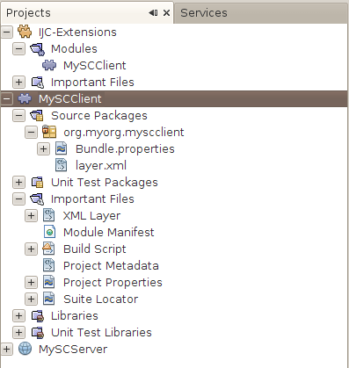Click the Module Manifest file icon
Viewport: 349px width, 368px height.
tap(49, 232)
